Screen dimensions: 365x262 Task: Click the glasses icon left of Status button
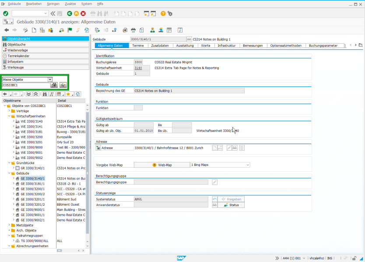pyautogui.click(x=214, y=205)
